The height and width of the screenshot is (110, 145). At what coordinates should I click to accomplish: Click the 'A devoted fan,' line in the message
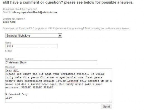point(16,94)
